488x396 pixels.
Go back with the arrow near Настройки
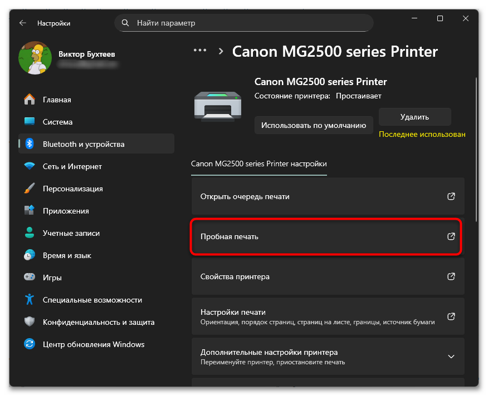(x=23, y=23)
